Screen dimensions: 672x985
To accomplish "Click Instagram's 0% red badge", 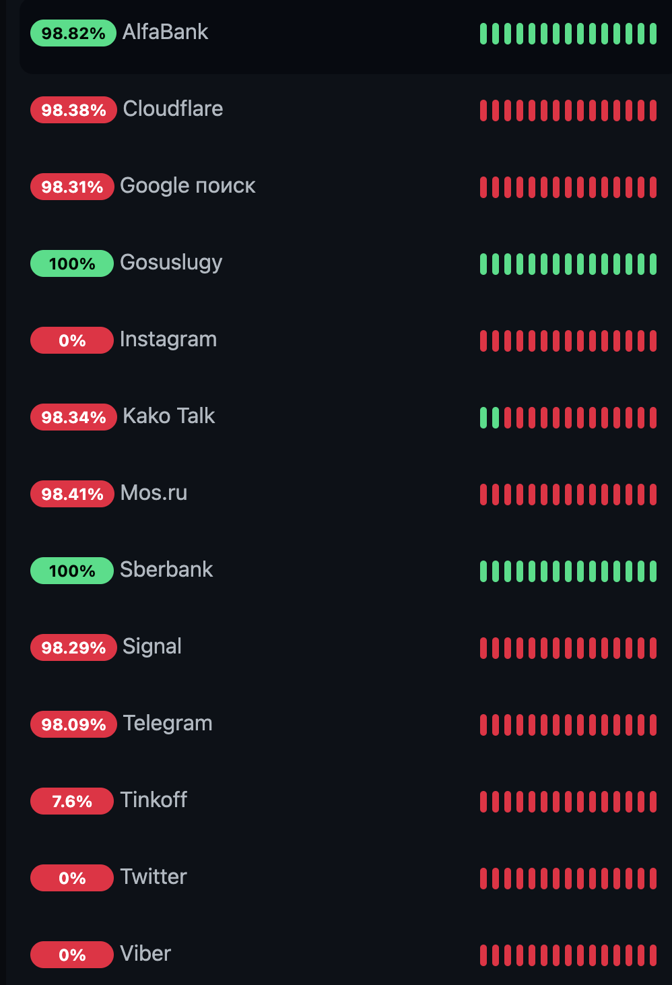I will [x=72, y=340].
